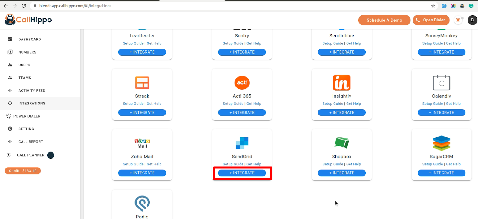The height and width of the screenshot is (219, 478).
Task: Click the Activity Feed waveform icon
Action: pyautogui.click(x=10, y=90)
